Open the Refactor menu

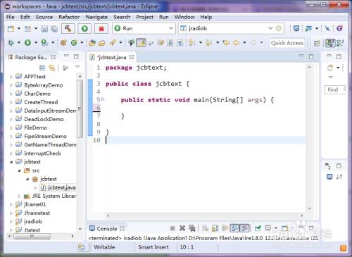[69, 17]
